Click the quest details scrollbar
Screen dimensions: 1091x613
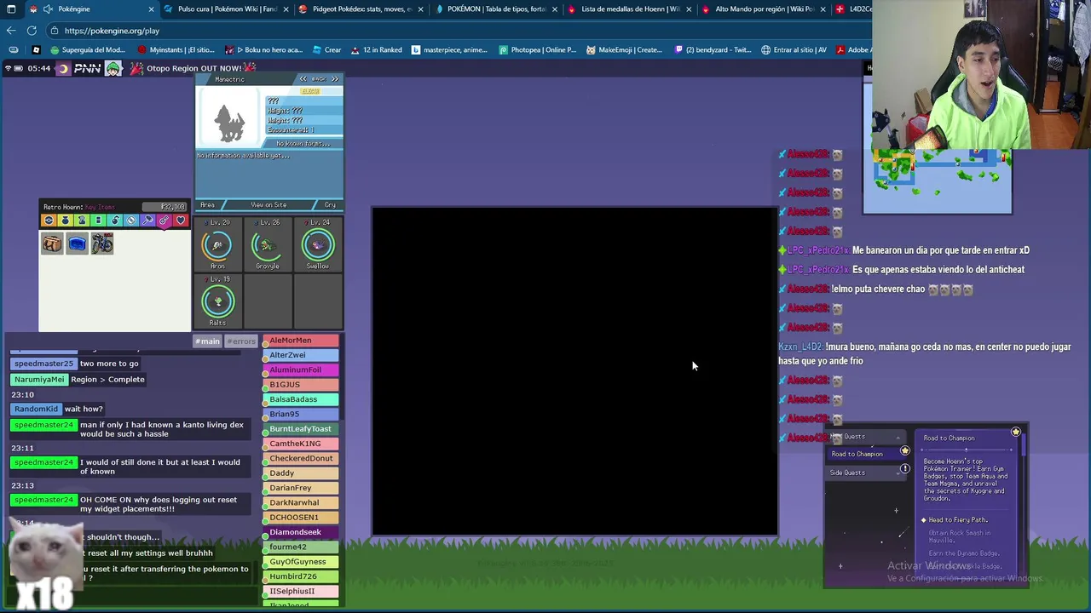click(x=1024, y=444)
